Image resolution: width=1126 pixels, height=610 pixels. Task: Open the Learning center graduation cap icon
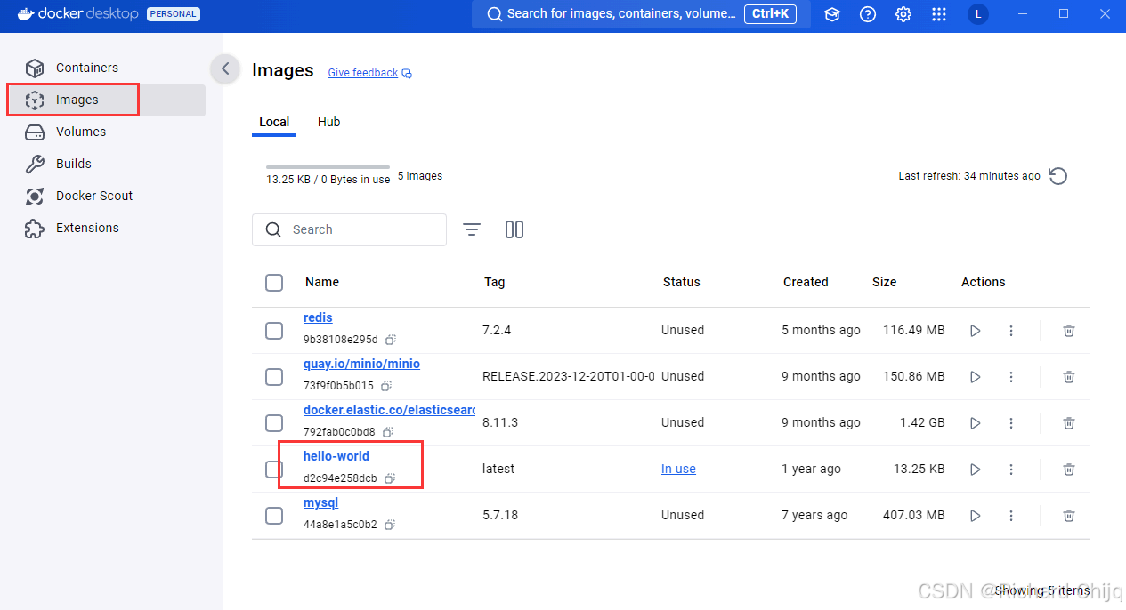832,14
